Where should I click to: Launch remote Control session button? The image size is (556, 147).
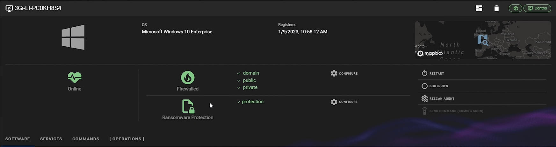537,8
